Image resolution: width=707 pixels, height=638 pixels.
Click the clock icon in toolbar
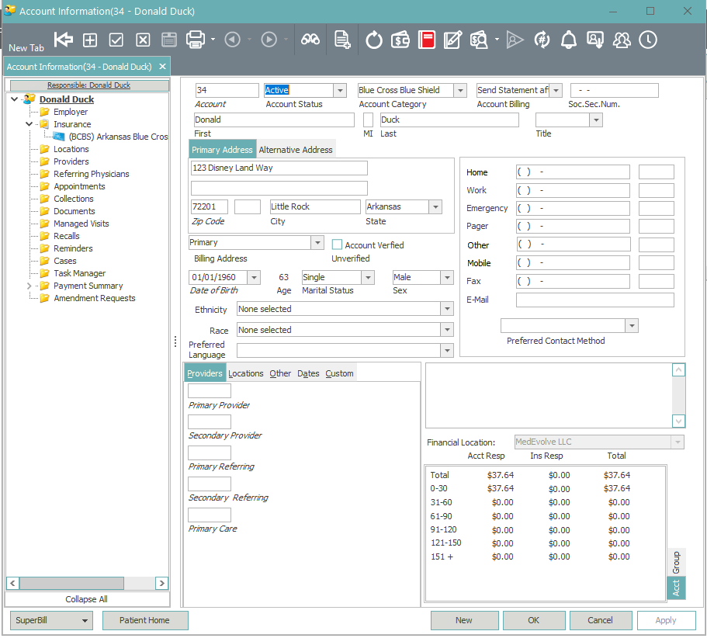pos(648,40)
